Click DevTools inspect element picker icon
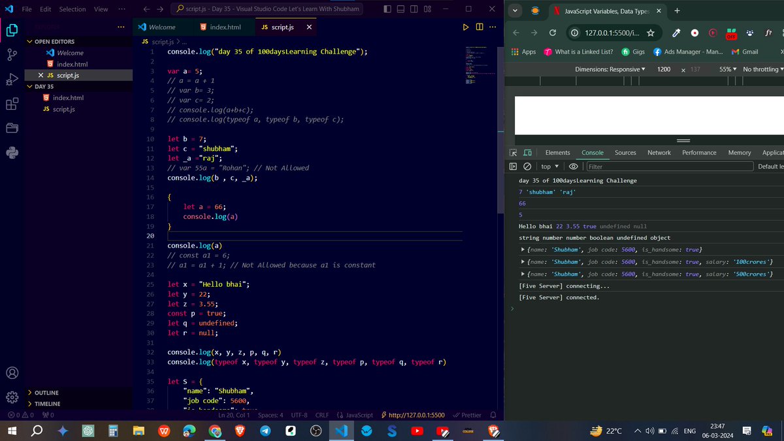 tap(514, 152)
